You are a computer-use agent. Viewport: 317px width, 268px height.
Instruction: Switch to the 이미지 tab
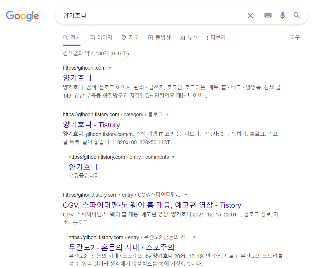click(101, 38)
